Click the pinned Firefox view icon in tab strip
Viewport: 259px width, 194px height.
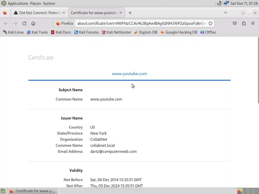point(5,13)
